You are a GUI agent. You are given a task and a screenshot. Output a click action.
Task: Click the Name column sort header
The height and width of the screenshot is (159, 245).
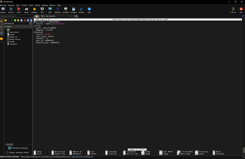pyautogui.click(x=18, y=27)
